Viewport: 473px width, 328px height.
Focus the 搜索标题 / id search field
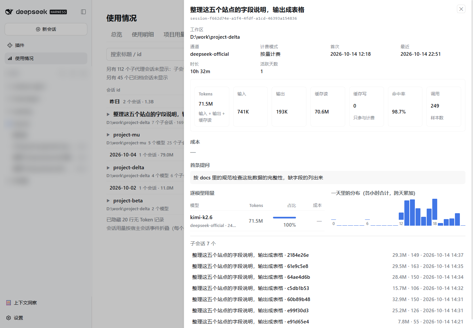(x=145, y=54)
